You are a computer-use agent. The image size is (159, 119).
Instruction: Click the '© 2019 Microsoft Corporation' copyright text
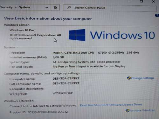(x=33, y=35)
